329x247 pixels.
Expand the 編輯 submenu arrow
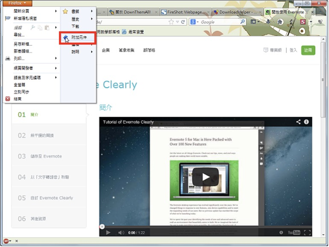pyautogui.click(x=56, y=27)
